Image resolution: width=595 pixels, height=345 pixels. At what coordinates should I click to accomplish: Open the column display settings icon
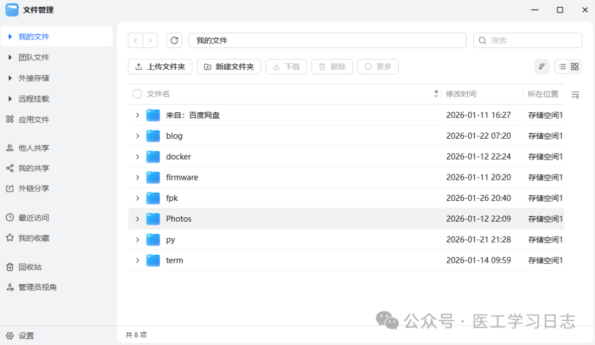pyautogui.click(x=575, y=94)
